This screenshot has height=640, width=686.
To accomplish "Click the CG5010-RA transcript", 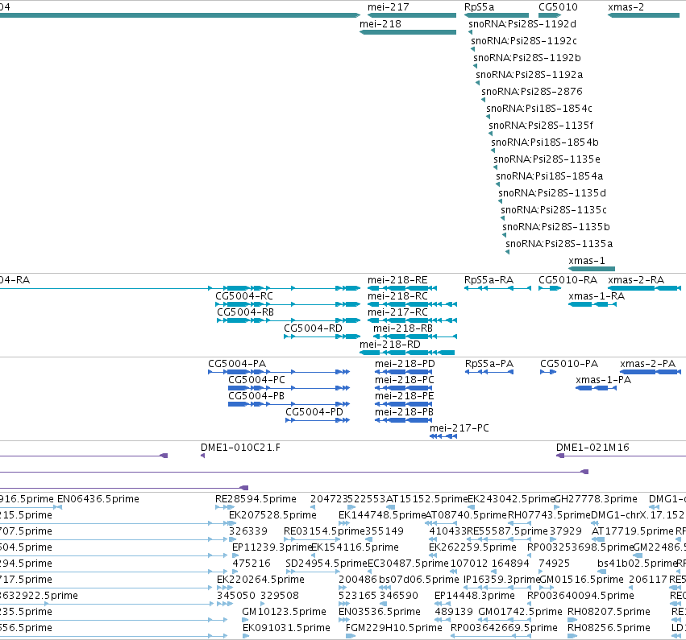I will pyautogui.click(x=550, y=288).
